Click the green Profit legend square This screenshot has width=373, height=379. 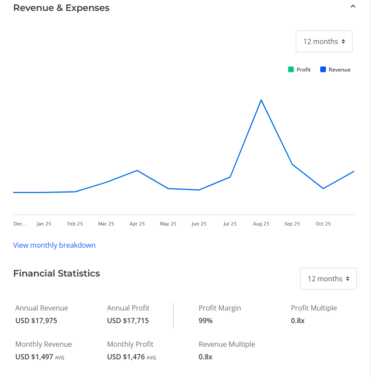point(291,69)
